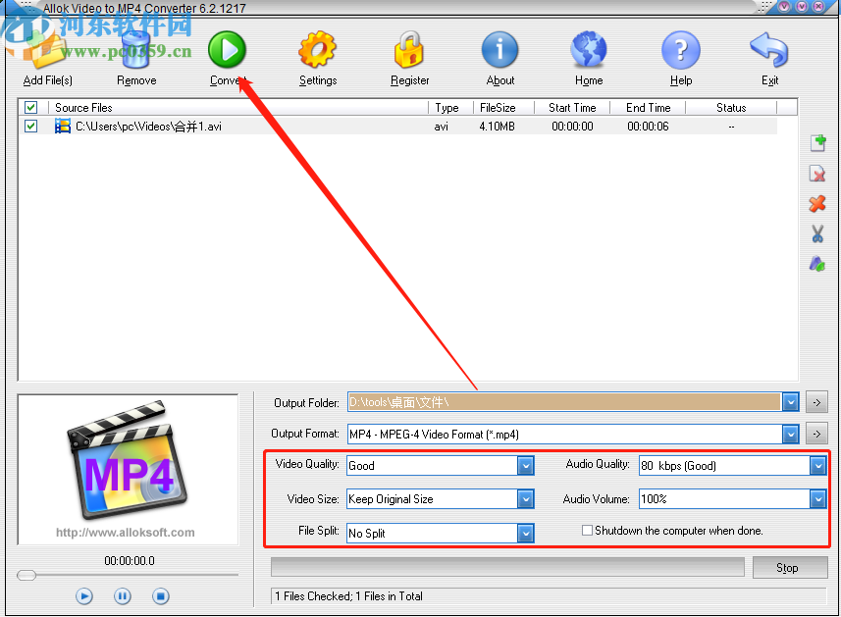
Task: Open the Video Size dropdown
Action: point(526,499)
